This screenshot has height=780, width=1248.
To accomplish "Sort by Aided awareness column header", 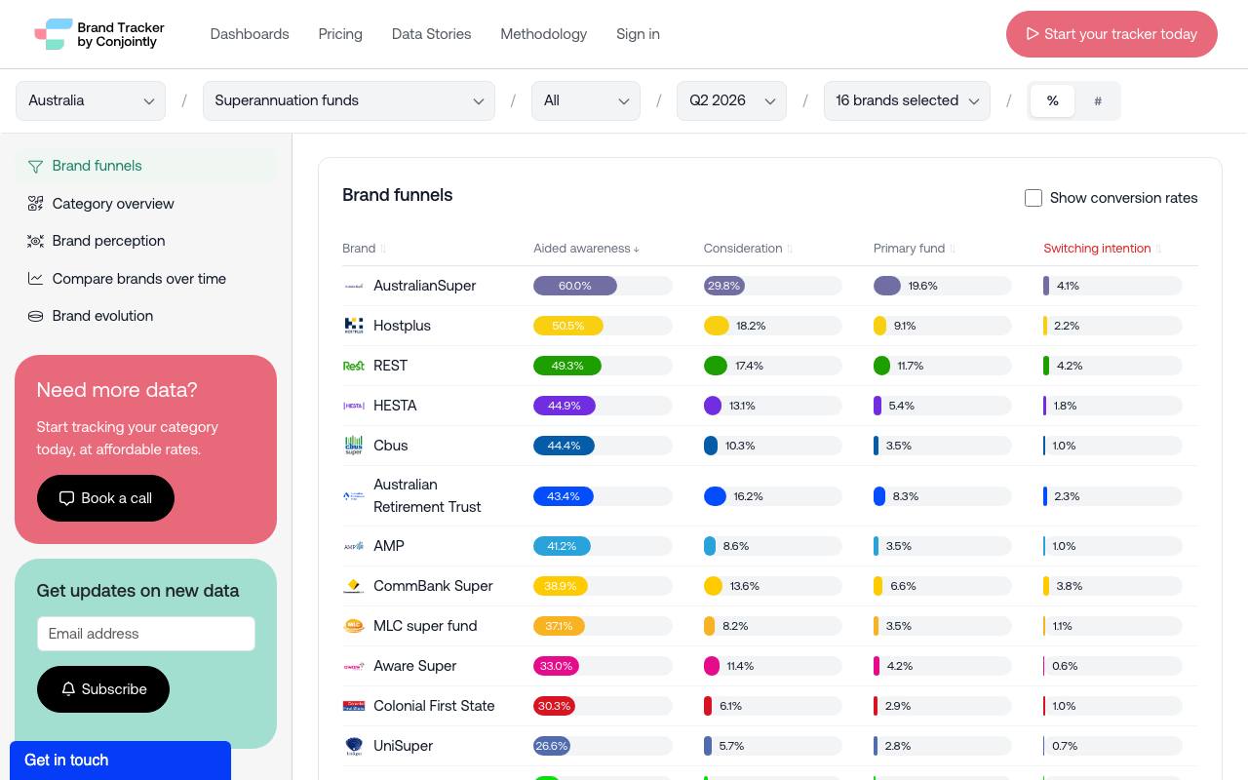I will tap(586, 249).
